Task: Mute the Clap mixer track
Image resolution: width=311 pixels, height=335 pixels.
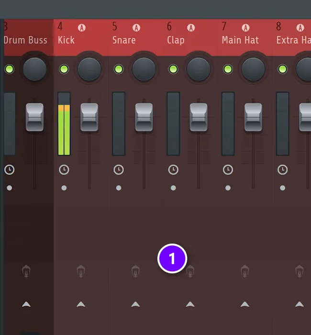Action: click(x=173, y=69)
